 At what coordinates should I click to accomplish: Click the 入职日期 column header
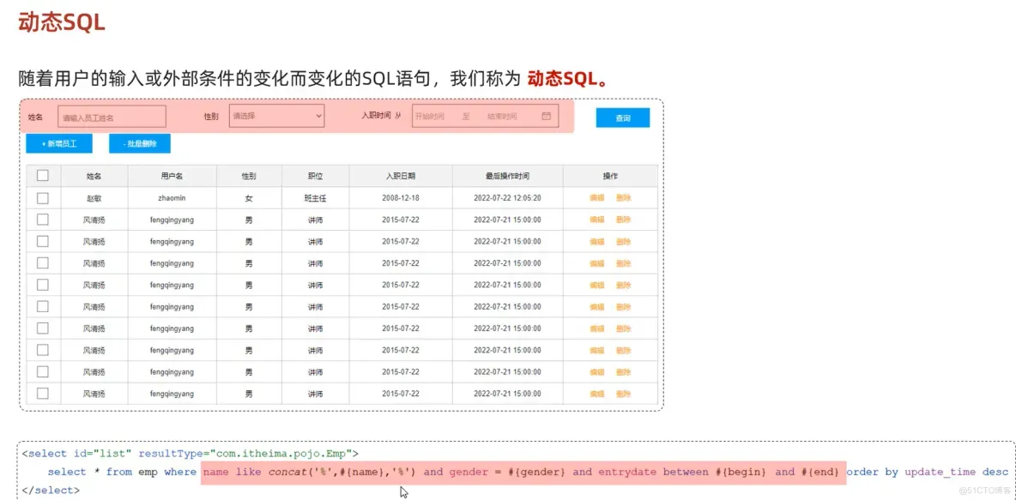point(401,176)
